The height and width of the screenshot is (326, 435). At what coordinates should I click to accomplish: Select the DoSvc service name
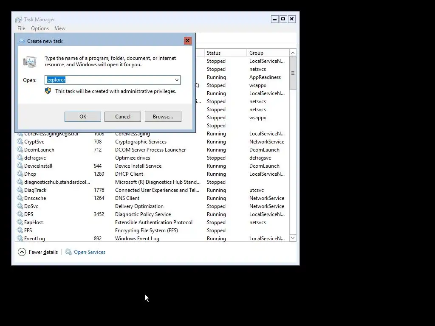pos(31,206)
